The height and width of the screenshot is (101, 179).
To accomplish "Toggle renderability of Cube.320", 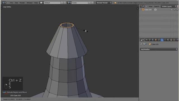I will click(x=177, y=10).
